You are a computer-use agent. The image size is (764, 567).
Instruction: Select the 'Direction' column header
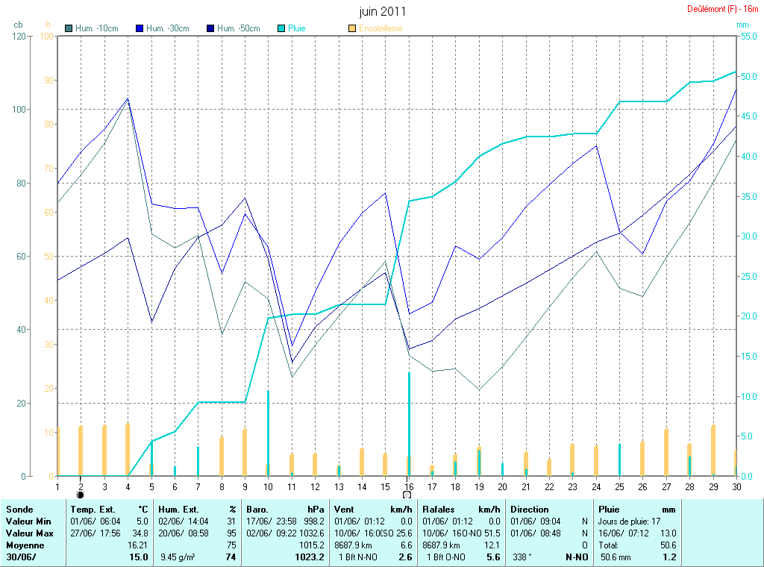click(530, 510)
